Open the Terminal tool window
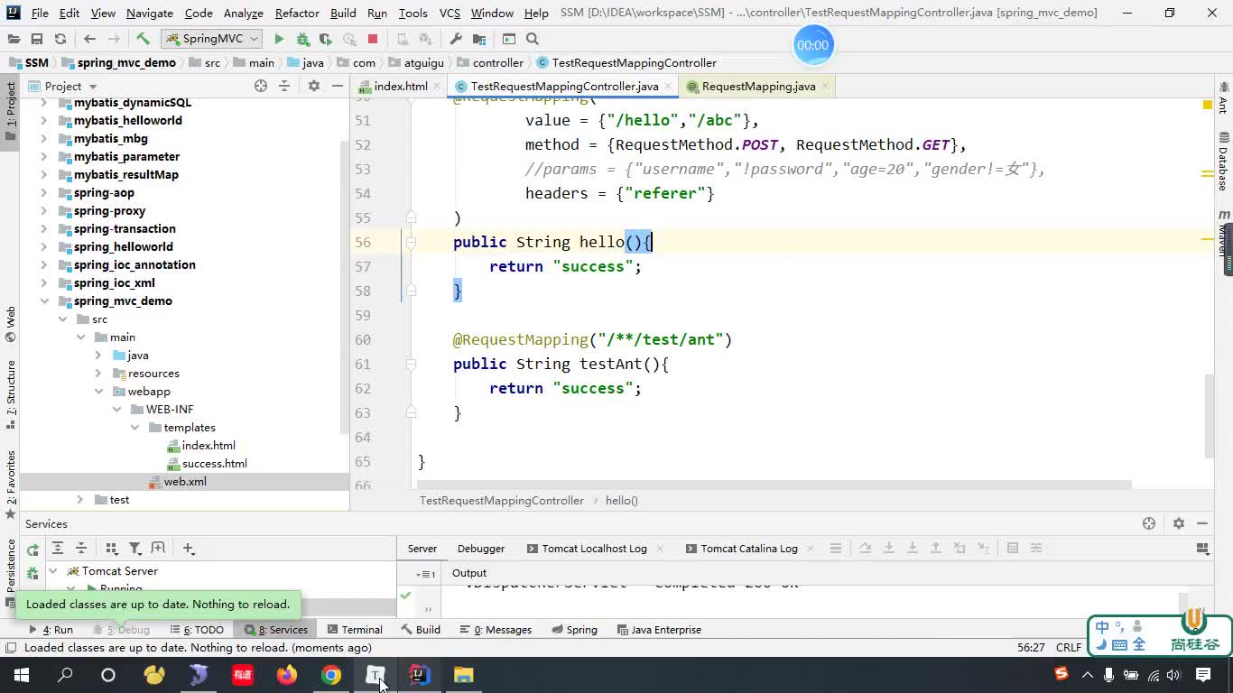Image resolution: width=1233 pixels, height=693 pixels. click(355, 629)
